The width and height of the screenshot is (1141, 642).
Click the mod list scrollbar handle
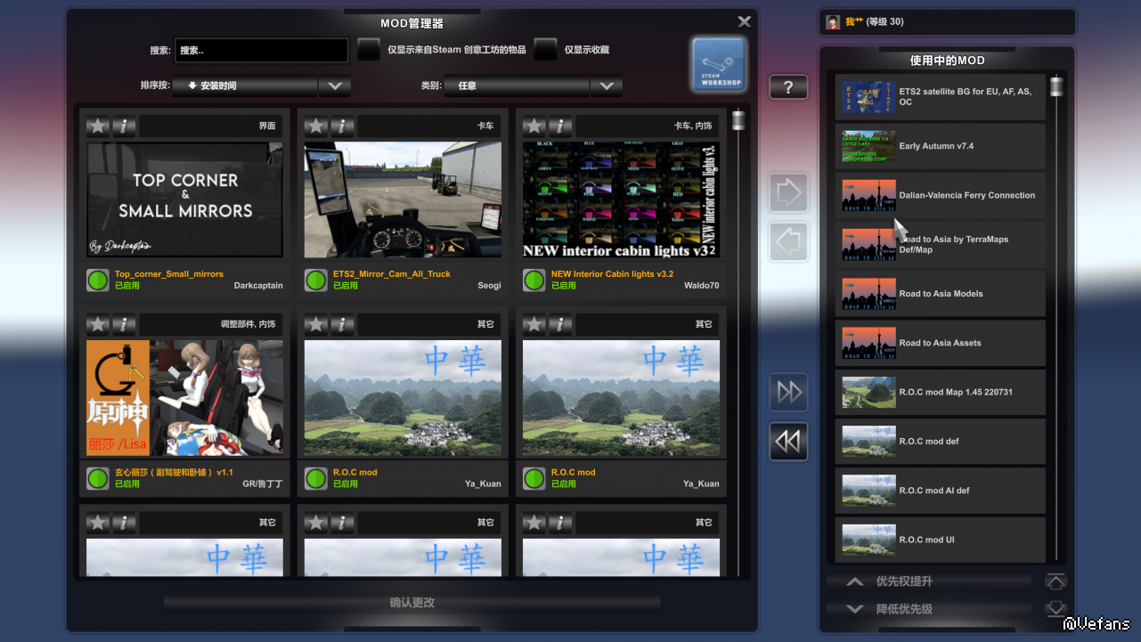point(738,120)
